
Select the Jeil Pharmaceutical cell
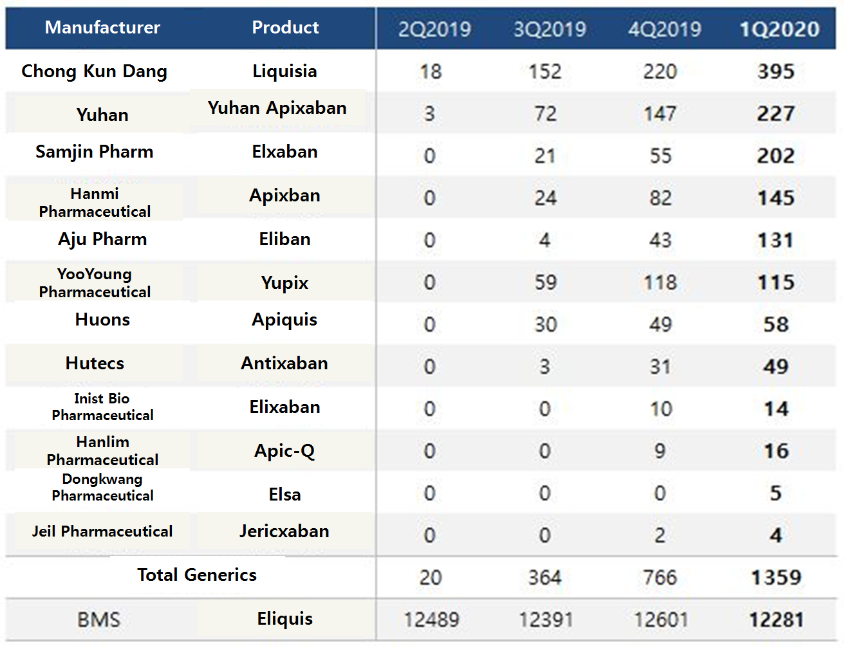(x=102, y=531)
